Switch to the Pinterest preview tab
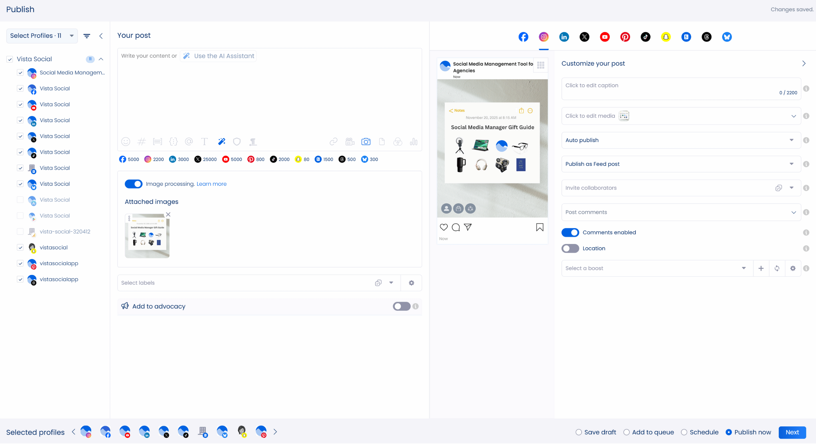The image size is (816, 444). pyautogui.click(x=625, y=37)
